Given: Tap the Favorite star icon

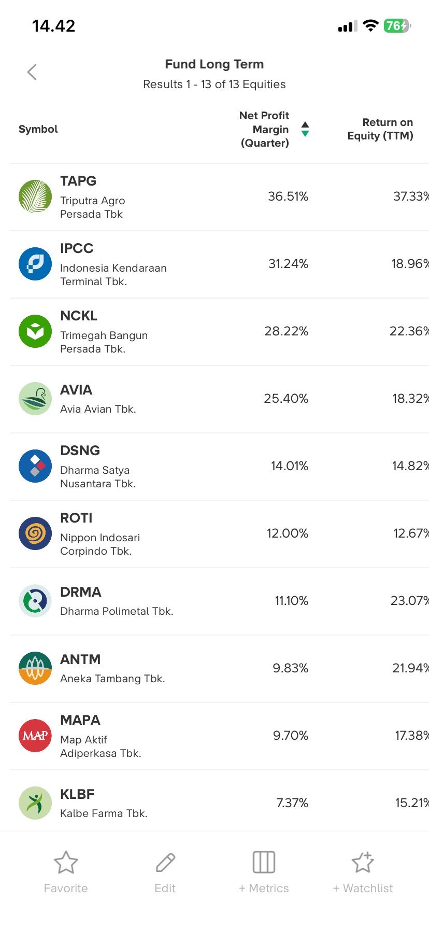Looking at the screenshot, I should coord(66,863).
